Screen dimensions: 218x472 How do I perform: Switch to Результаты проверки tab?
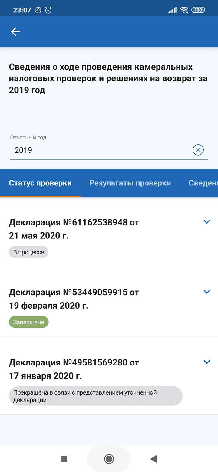[x=130, y=183]
